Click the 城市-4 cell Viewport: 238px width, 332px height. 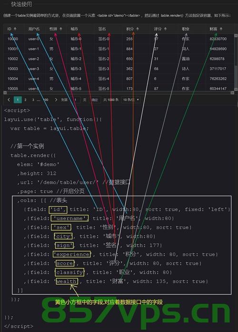(x=76, y=79)
